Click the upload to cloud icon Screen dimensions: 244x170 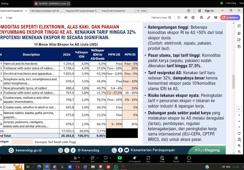click(186, 18)
